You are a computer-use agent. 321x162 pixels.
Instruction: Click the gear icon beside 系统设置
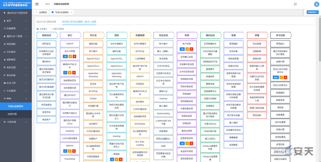point(4,67)
